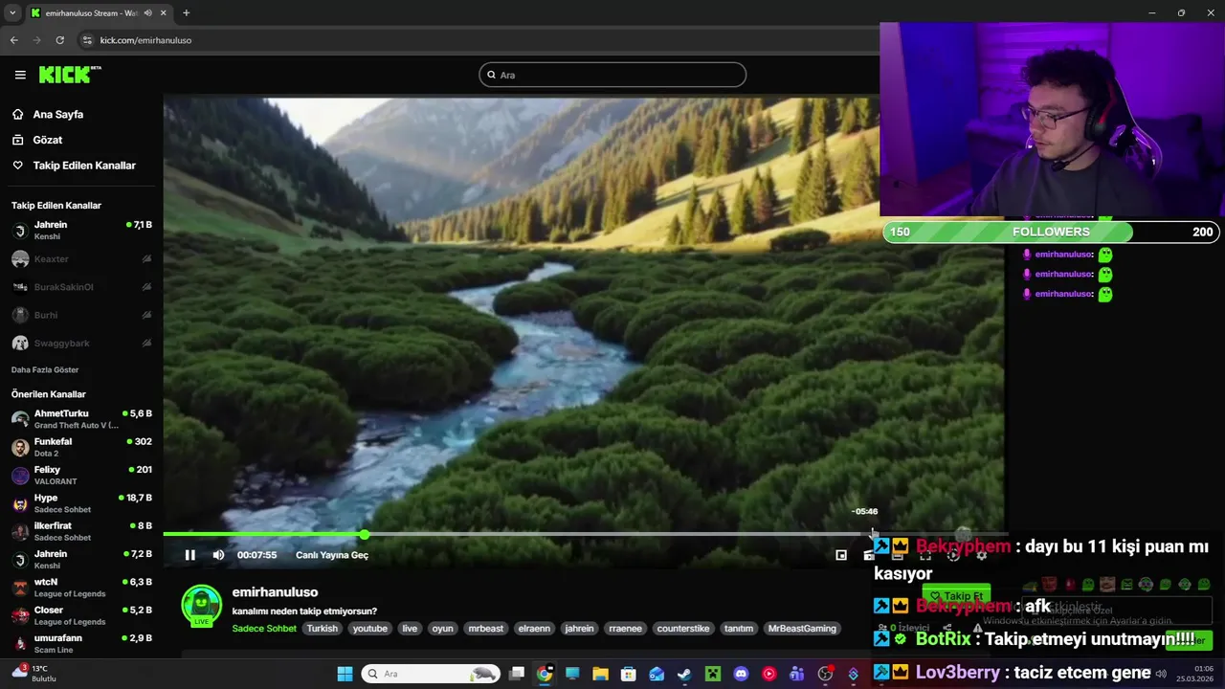This screenshot has height=689, width=1225.
Task: Go back in the browser
Action: [13, 40]
